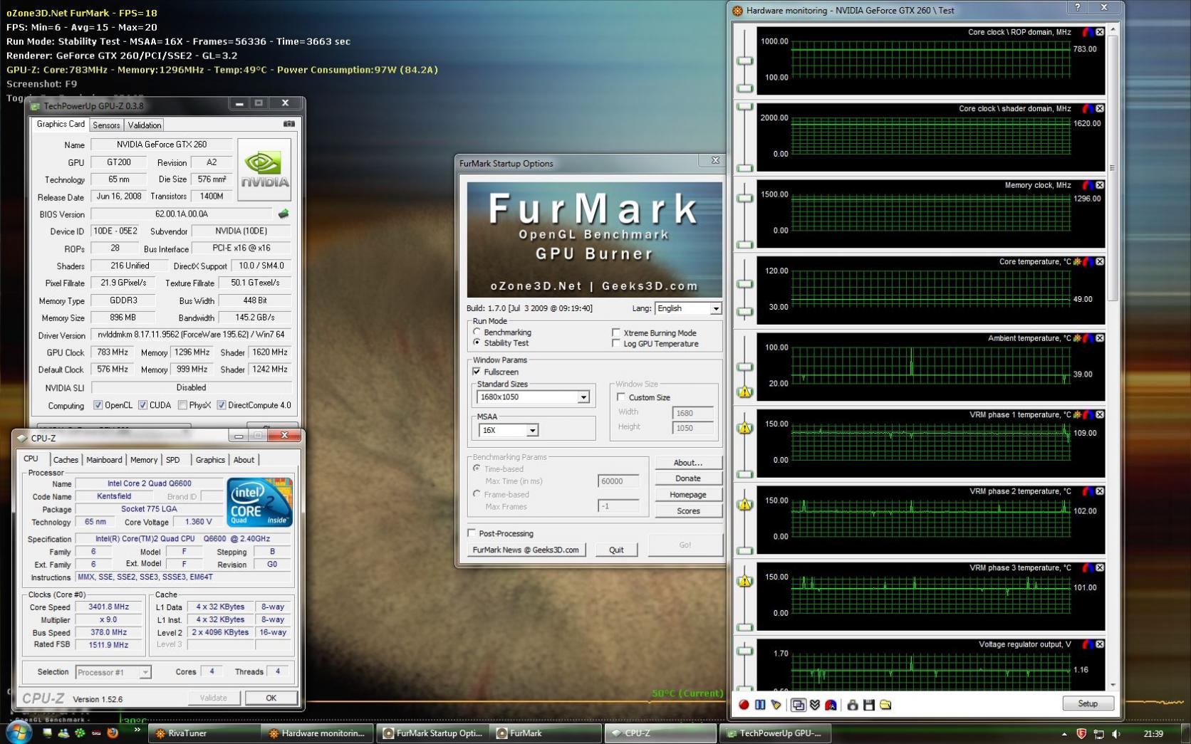This screenshot has height=744, width=1191.
Task: Switch to RivaTuner in the taskbar
Action: (204, 733)
